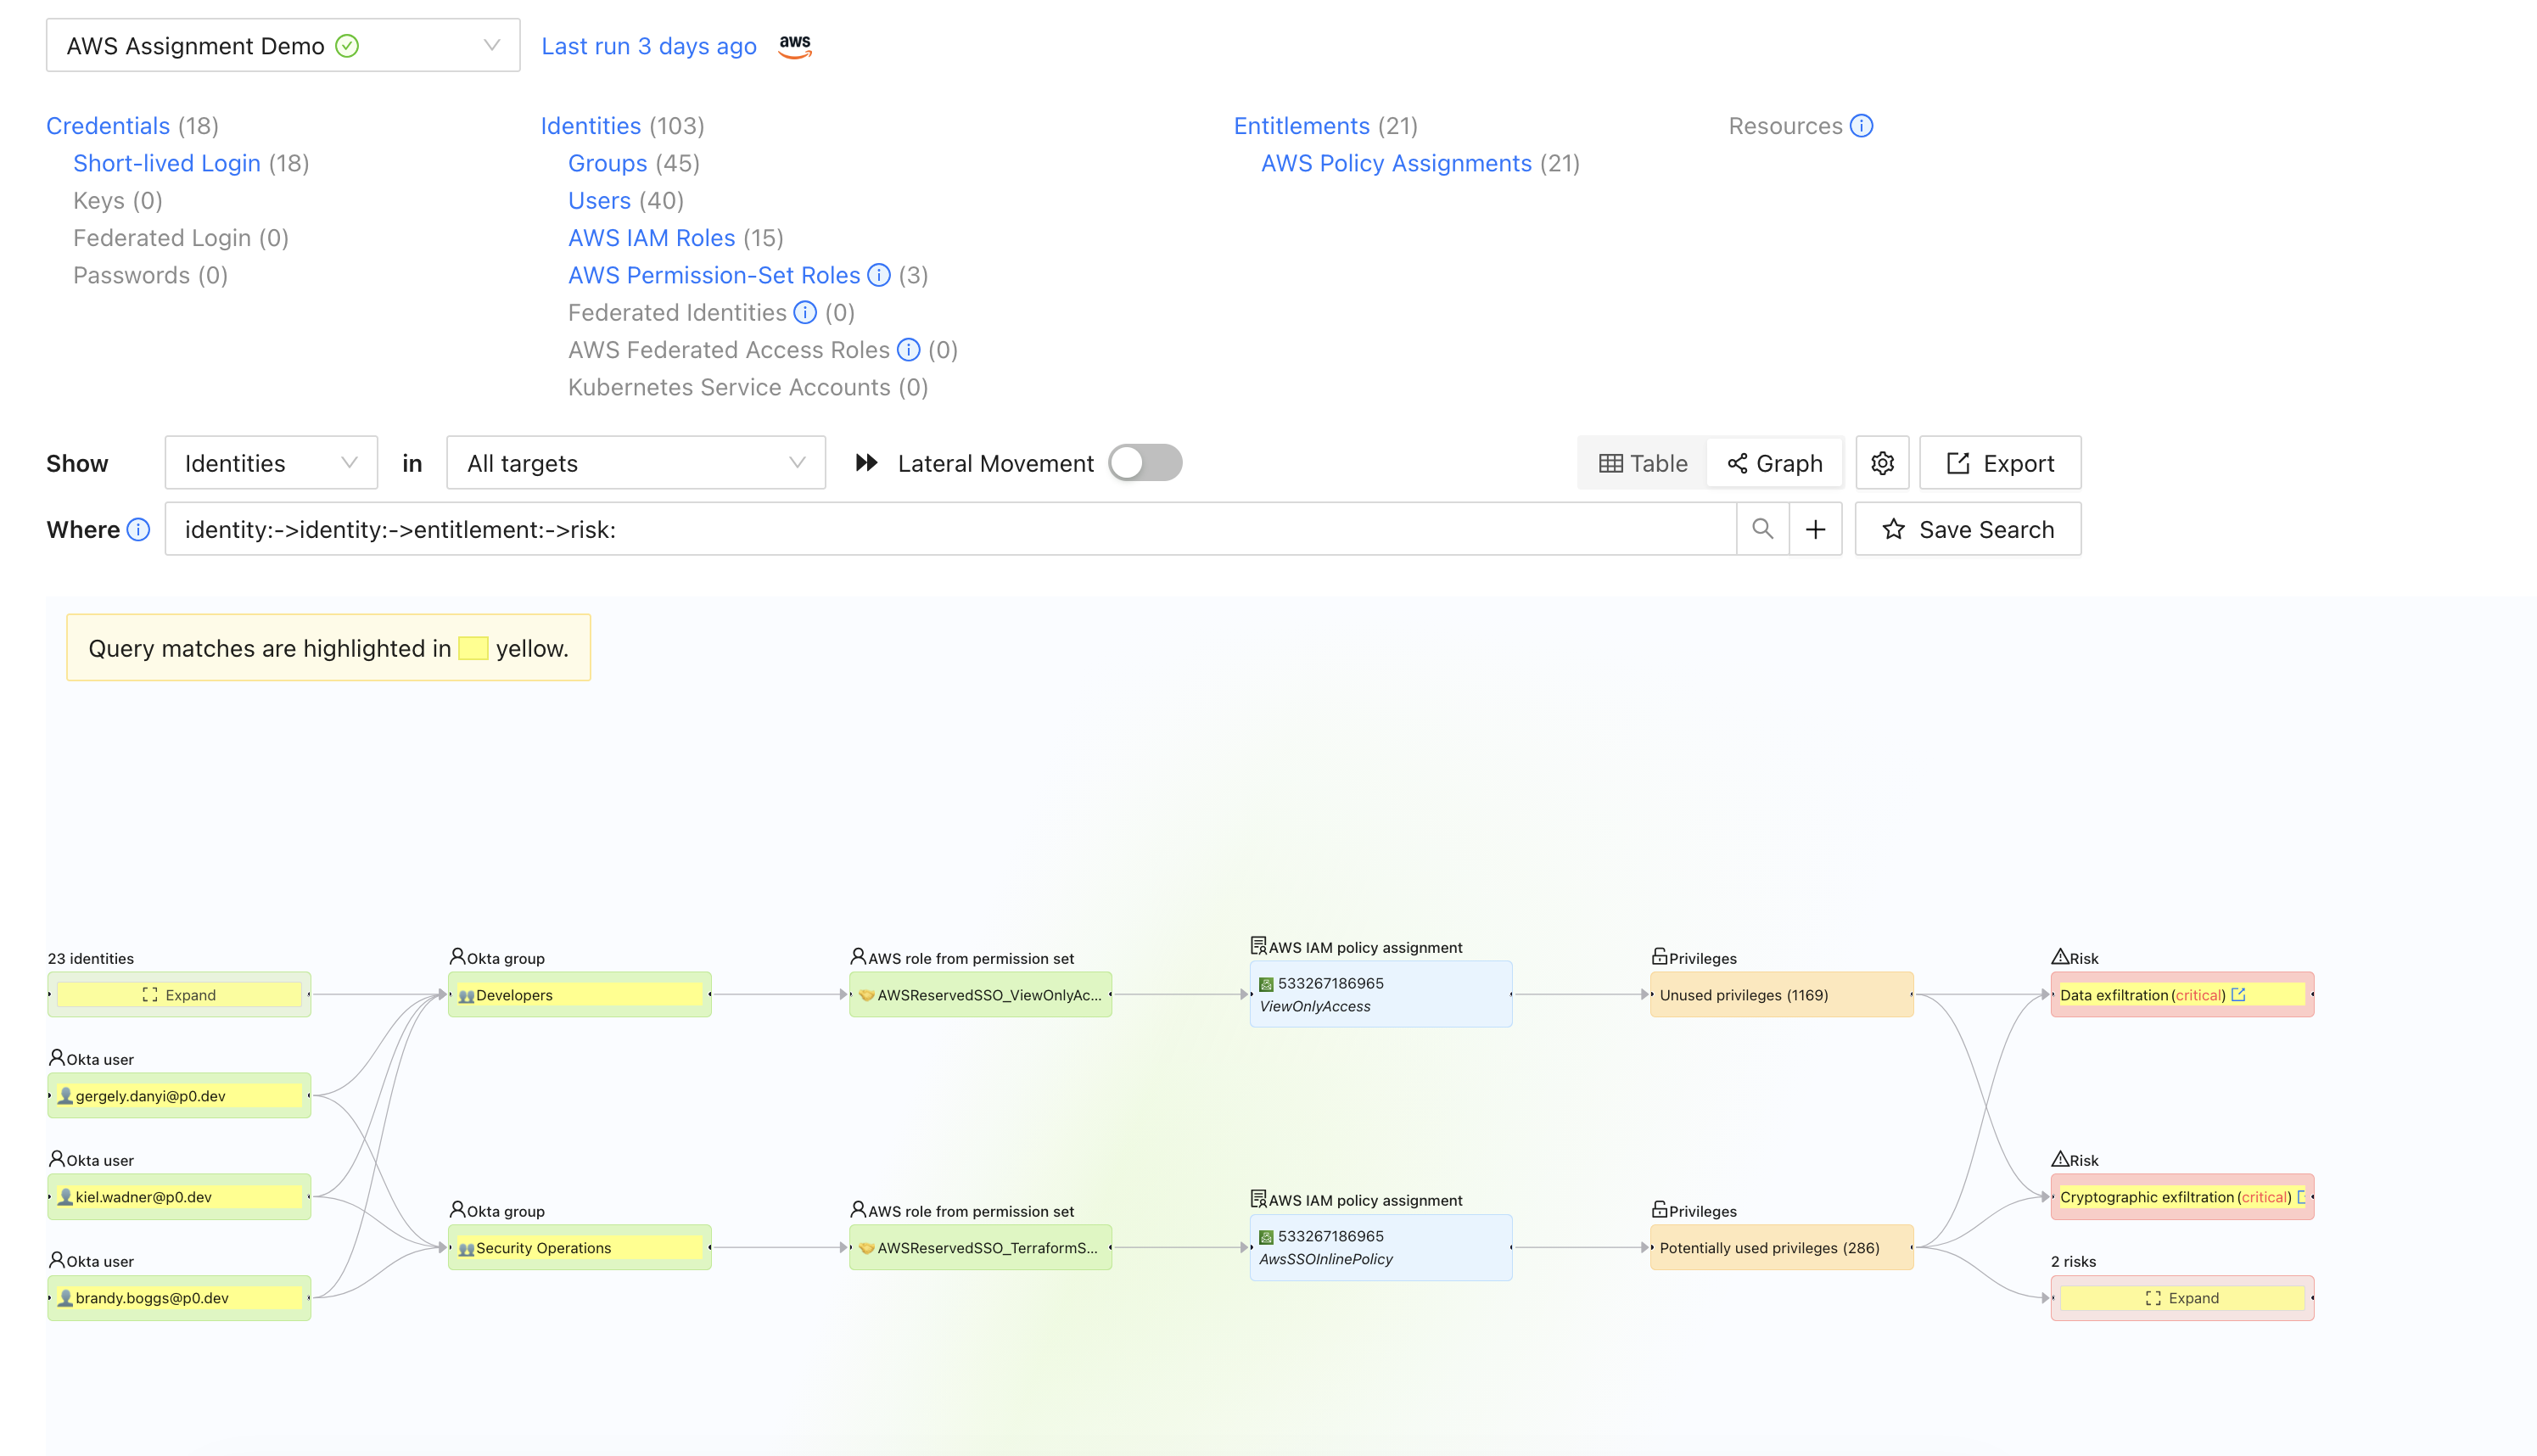Click info icon beside AWS Federated Access Roles
Screen dimensions: 2537x1456
tap(908, 350)
